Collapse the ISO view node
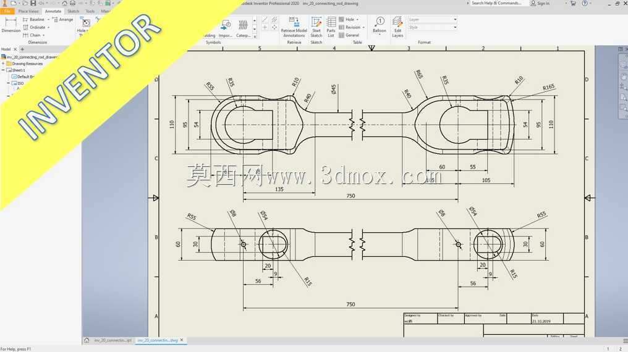This screenshot has width=628, height=352. [9, 83]
